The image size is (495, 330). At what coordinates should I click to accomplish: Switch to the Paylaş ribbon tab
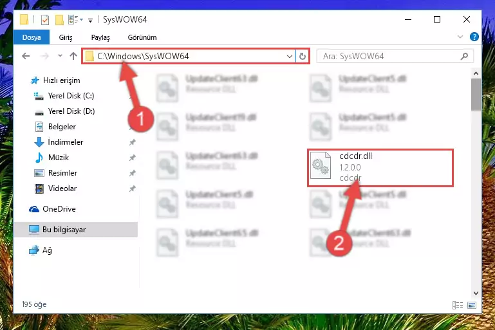[100, 37]
